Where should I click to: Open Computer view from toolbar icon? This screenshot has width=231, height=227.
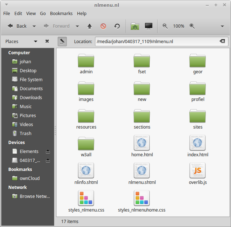point(148,26)
